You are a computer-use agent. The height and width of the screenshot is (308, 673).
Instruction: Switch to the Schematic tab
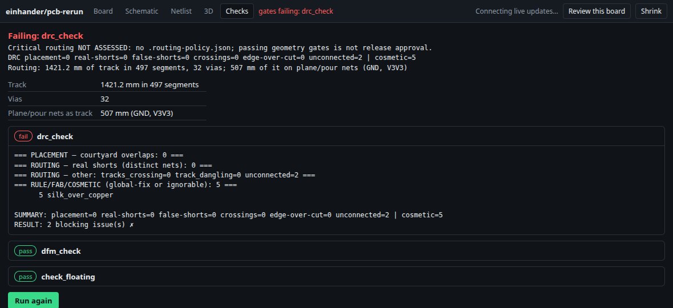(x=141, y=11)
